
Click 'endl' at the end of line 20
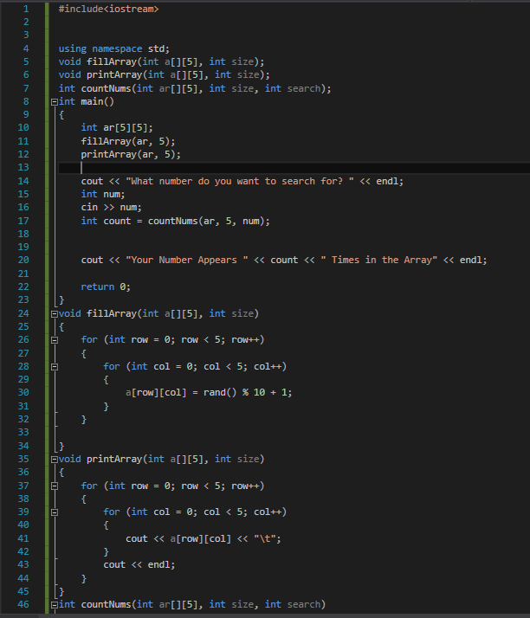[470, 261]
